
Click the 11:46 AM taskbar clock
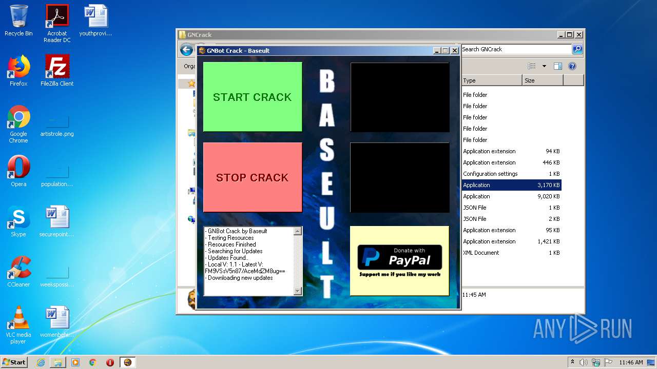(x=631, y=362)
